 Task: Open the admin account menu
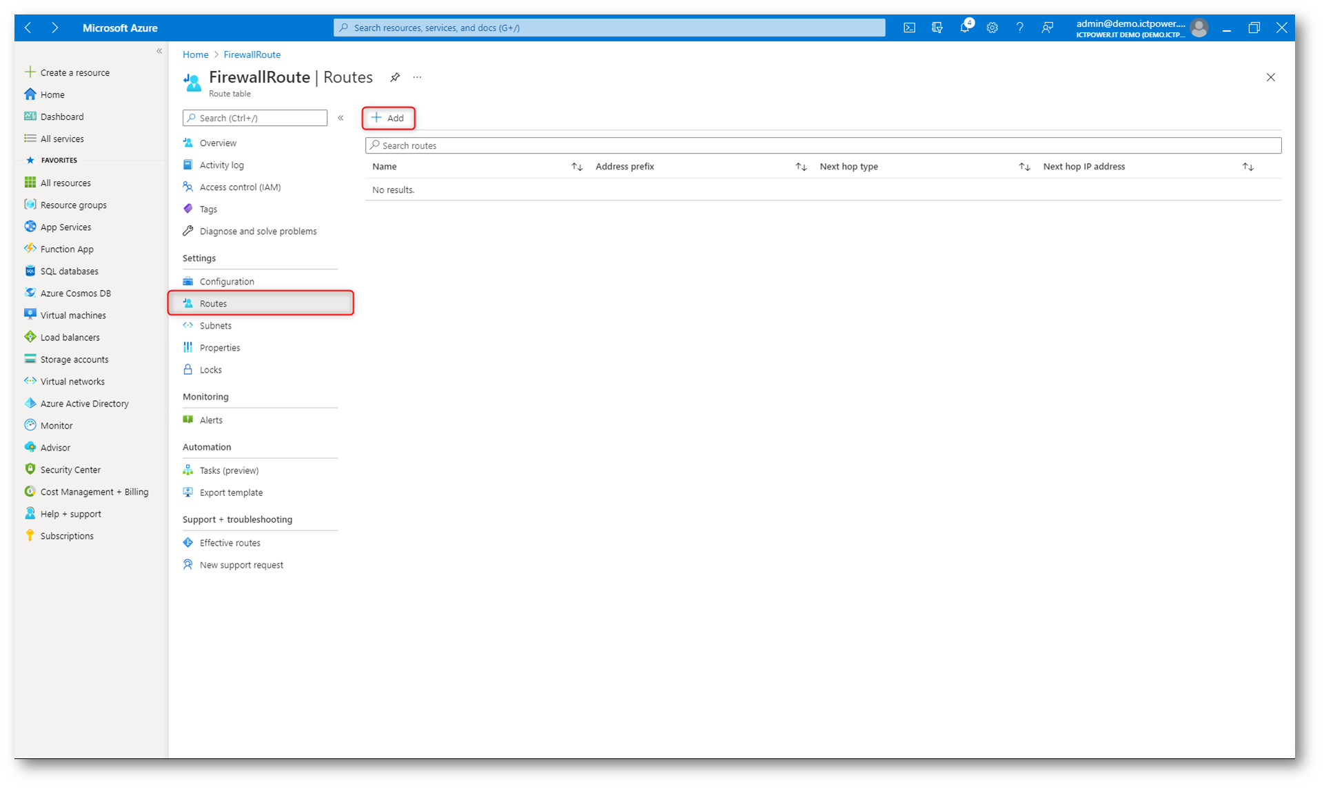pyautogui.click(x=1141, y=28)
